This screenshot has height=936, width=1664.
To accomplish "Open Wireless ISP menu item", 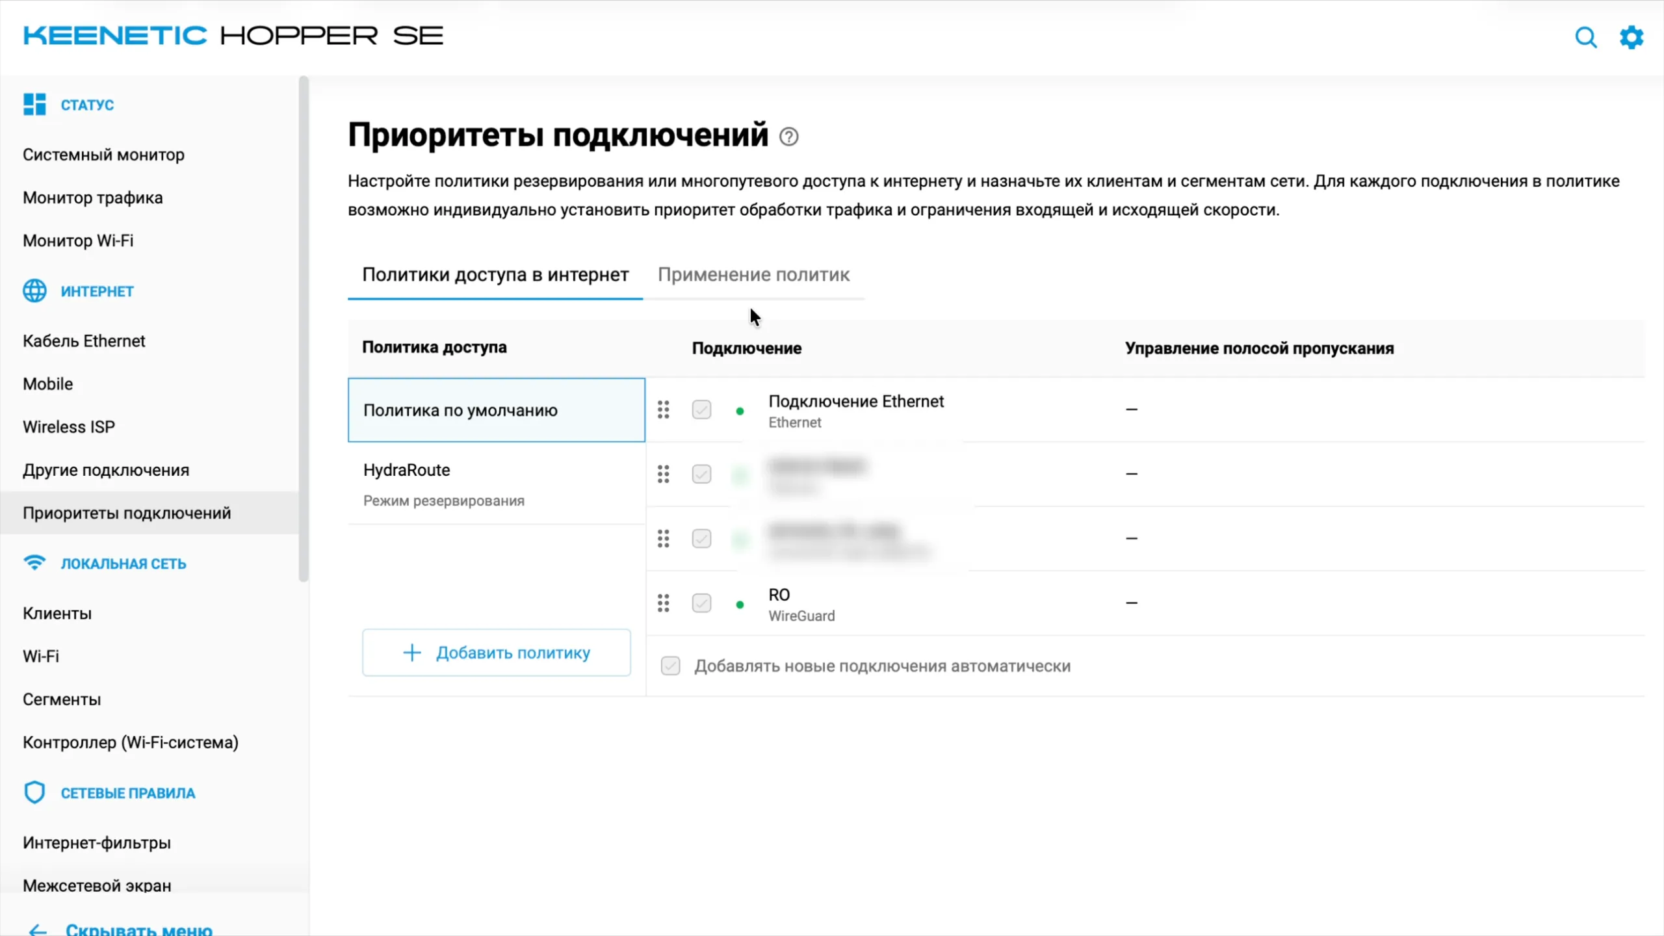I will tap(69, 427).
